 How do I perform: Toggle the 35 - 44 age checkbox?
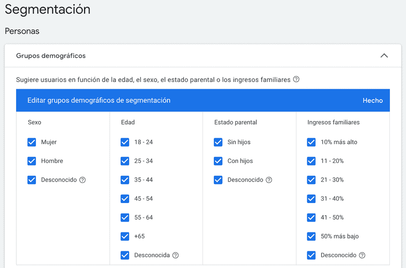(125, 180)
